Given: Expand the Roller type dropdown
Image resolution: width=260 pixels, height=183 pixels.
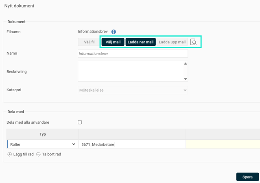Looking at the screenshot, I should (x=42, y=144).
